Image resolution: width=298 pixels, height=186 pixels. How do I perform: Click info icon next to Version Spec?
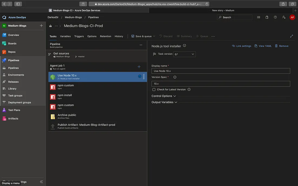tap(175, 77)
